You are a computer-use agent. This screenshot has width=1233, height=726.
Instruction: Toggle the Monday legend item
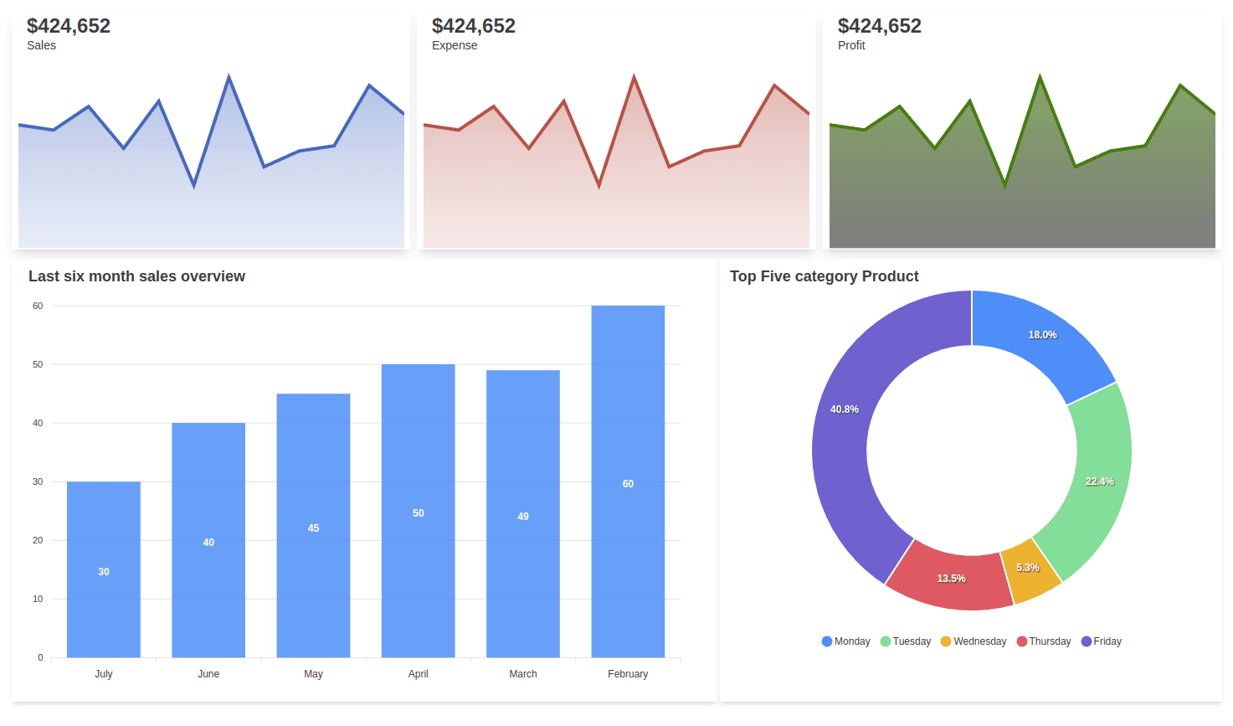tap(846, 641)
